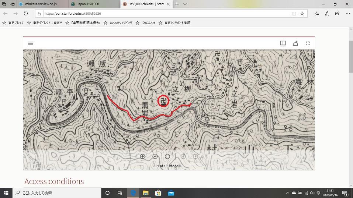Zoom out of the map image

155,156
